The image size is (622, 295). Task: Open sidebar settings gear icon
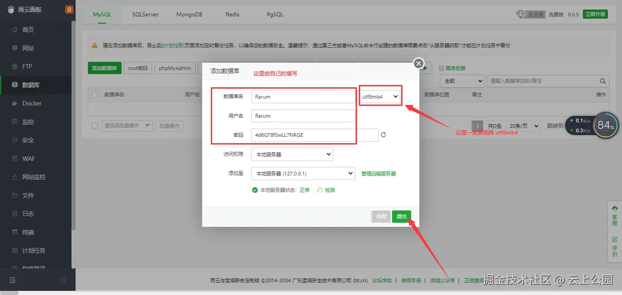tap(63, 280)
